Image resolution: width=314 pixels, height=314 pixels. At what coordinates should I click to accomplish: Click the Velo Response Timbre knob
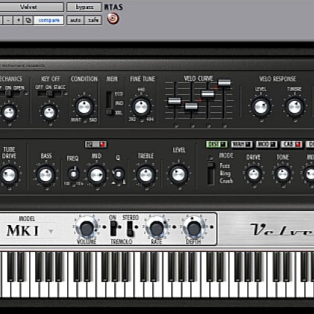click(295, 107)
